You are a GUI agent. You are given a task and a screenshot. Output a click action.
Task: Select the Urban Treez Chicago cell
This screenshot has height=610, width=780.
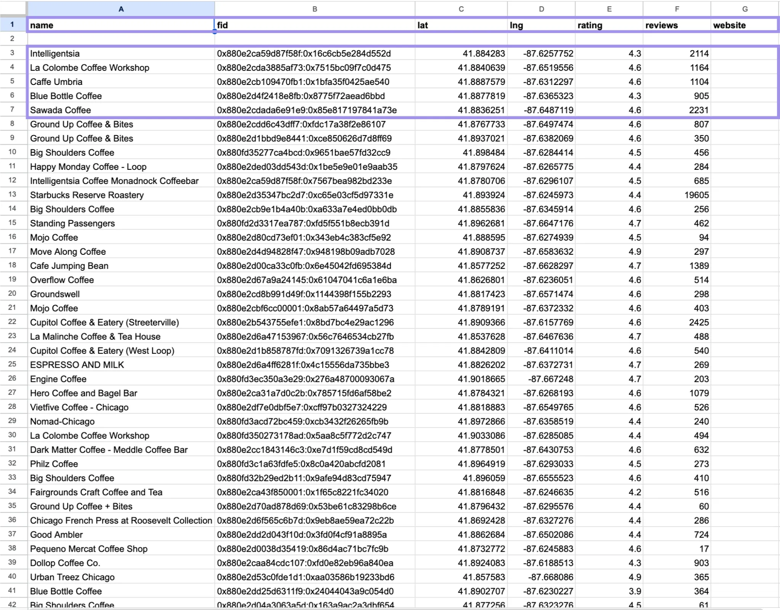coord(121,576)
